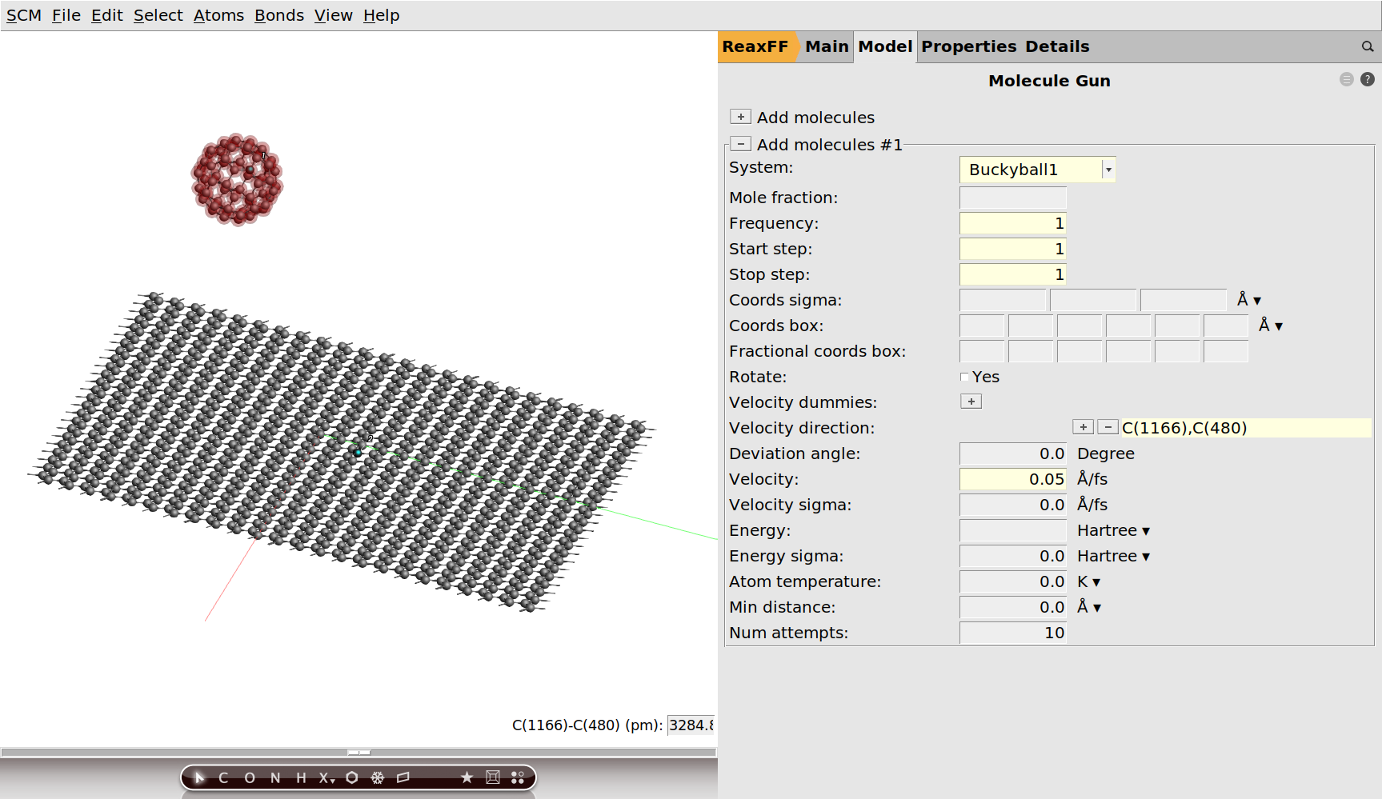Switch to the Model tab

[885, 46]
